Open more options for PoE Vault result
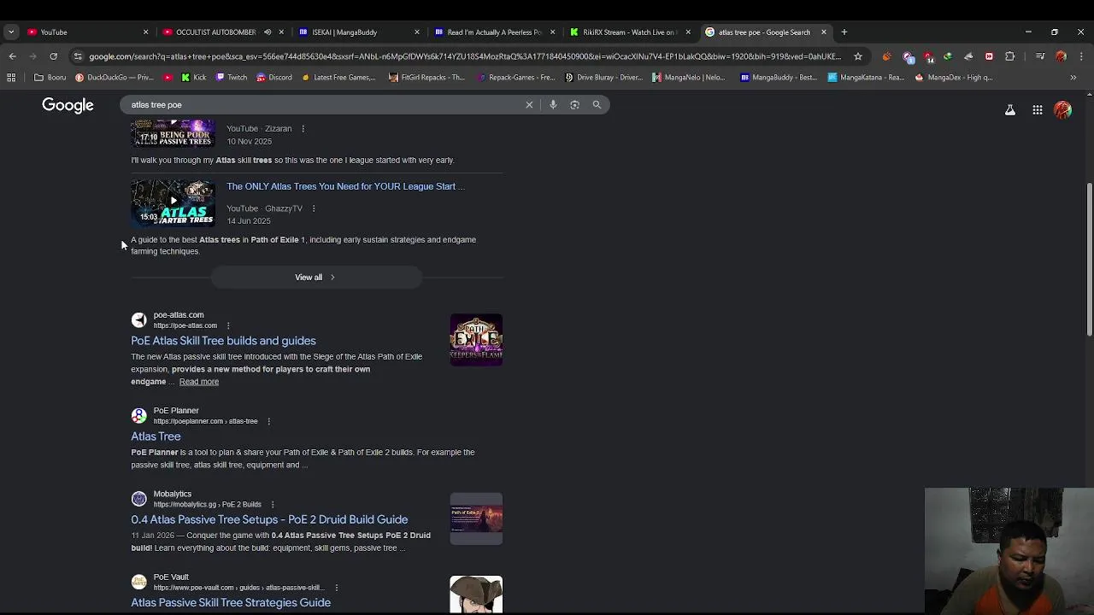This screenshot has width=1094, height=615. pyautogui.click(x=336, y=588)
